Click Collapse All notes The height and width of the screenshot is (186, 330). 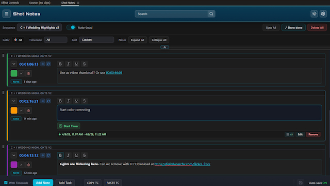pos(159,40)
